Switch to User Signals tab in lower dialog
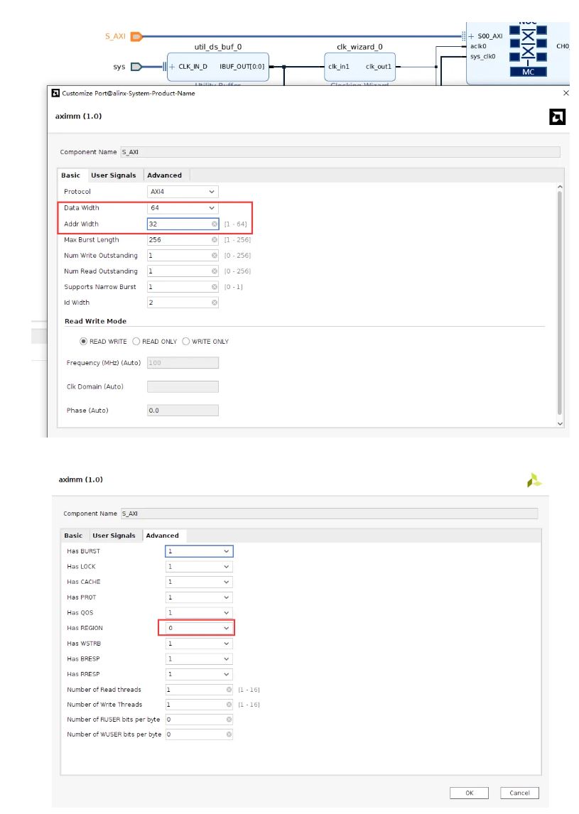This screenshot has width=579, height=814. point(114,536)
